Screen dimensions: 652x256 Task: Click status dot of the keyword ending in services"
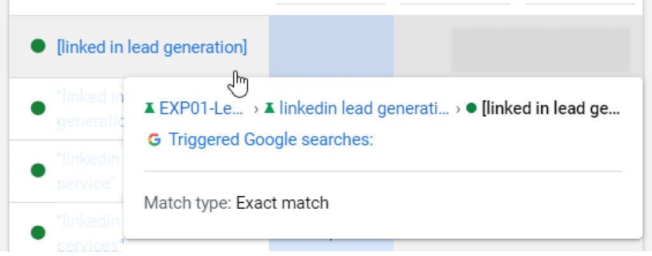[x=38, y=231]
